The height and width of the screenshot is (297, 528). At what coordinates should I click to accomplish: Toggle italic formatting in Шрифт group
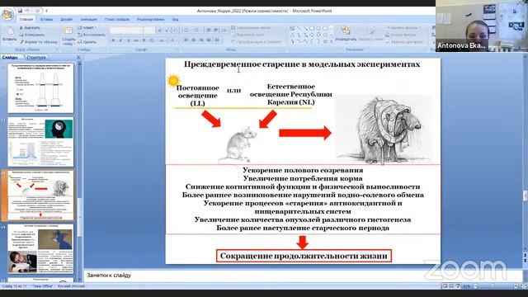click(x=120, y=40)
